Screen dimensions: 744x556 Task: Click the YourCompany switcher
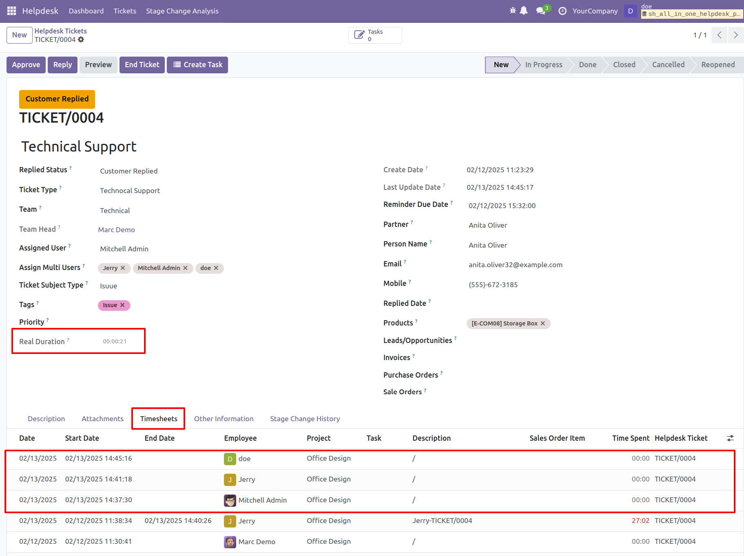coord(595,11)
